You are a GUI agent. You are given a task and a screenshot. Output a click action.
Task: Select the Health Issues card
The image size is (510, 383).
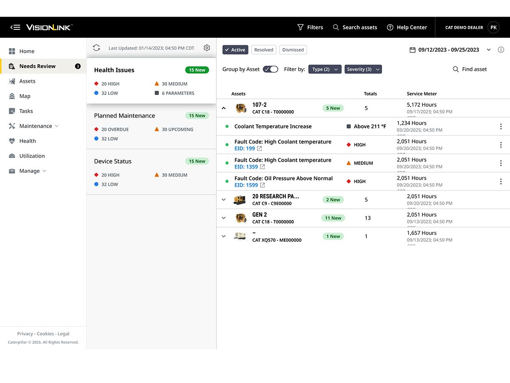click(151, 81)
